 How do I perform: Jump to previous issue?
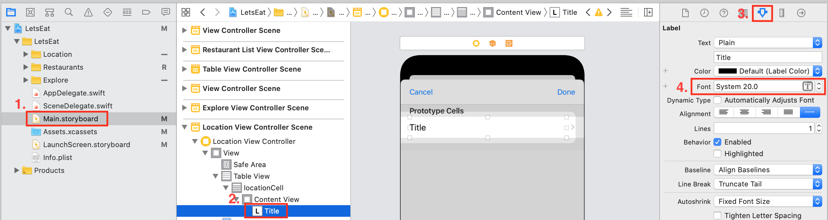[588, 13]
